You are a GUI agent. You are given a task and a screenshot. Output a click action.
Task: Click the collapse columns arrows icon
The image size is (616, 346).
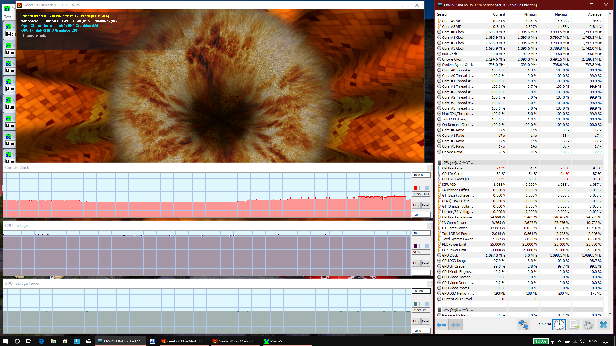[x=456, y=325]
